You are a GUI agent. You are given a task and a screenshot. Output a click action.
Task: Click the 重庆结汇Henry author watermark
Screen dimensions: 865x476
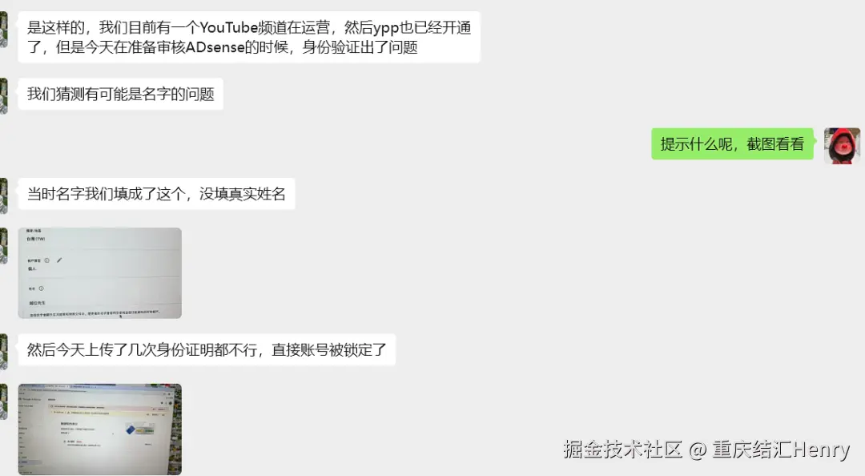point(781,450)
